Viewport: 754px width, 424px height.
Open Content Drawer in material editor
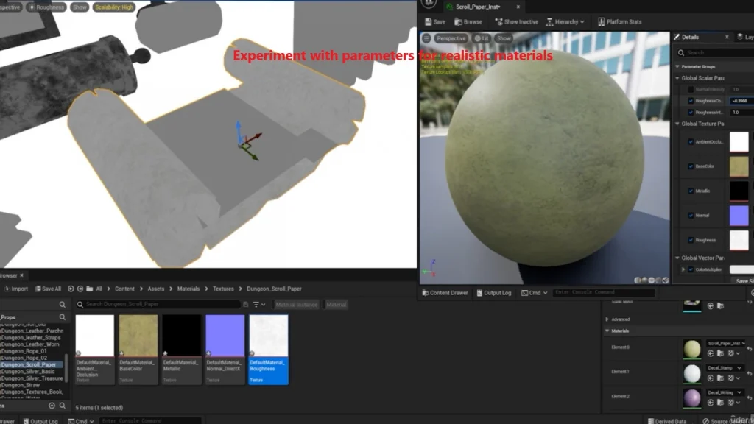point(445,293)
